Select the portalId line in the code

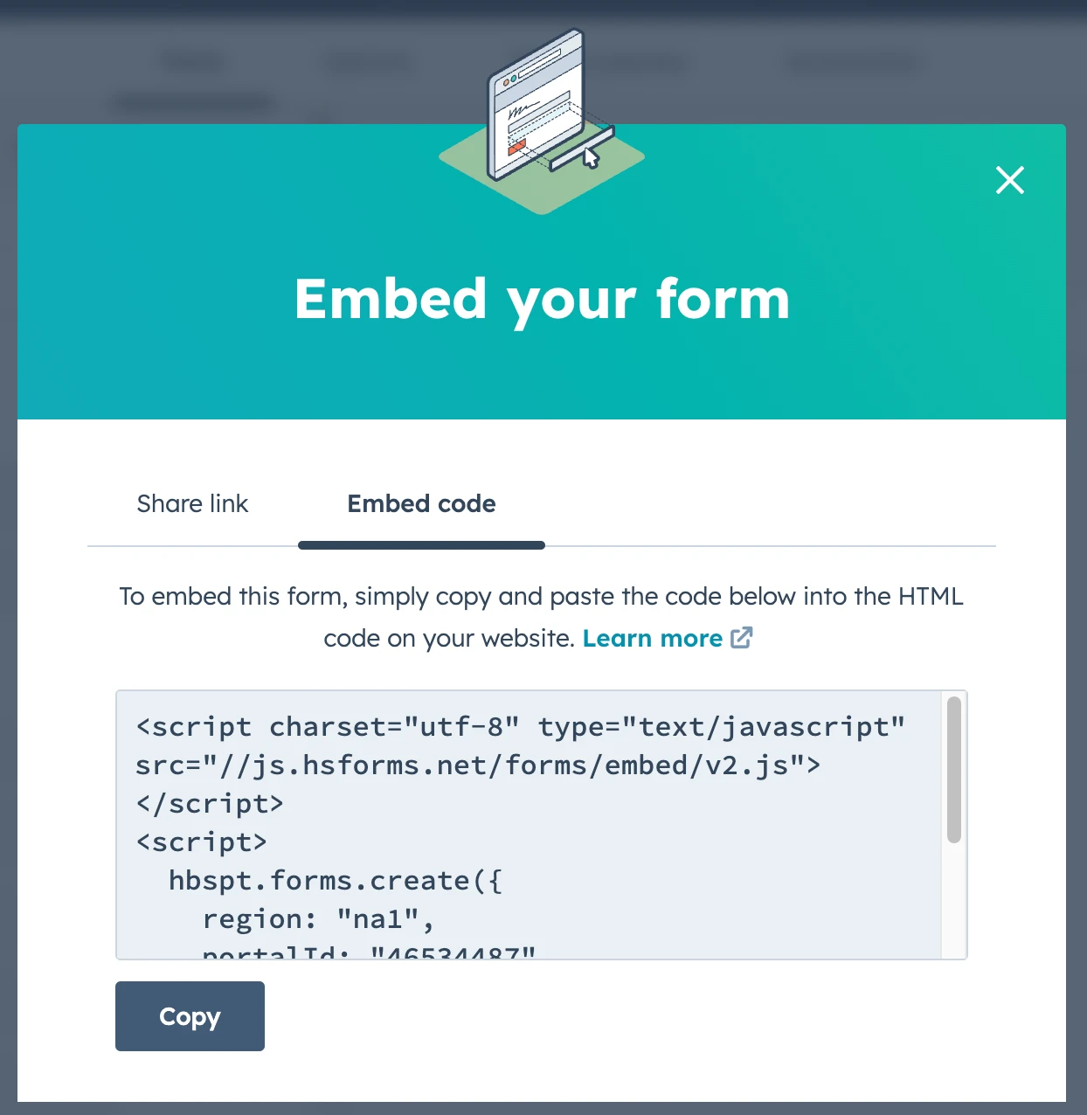pyautogui.click(x=365, y=951)
